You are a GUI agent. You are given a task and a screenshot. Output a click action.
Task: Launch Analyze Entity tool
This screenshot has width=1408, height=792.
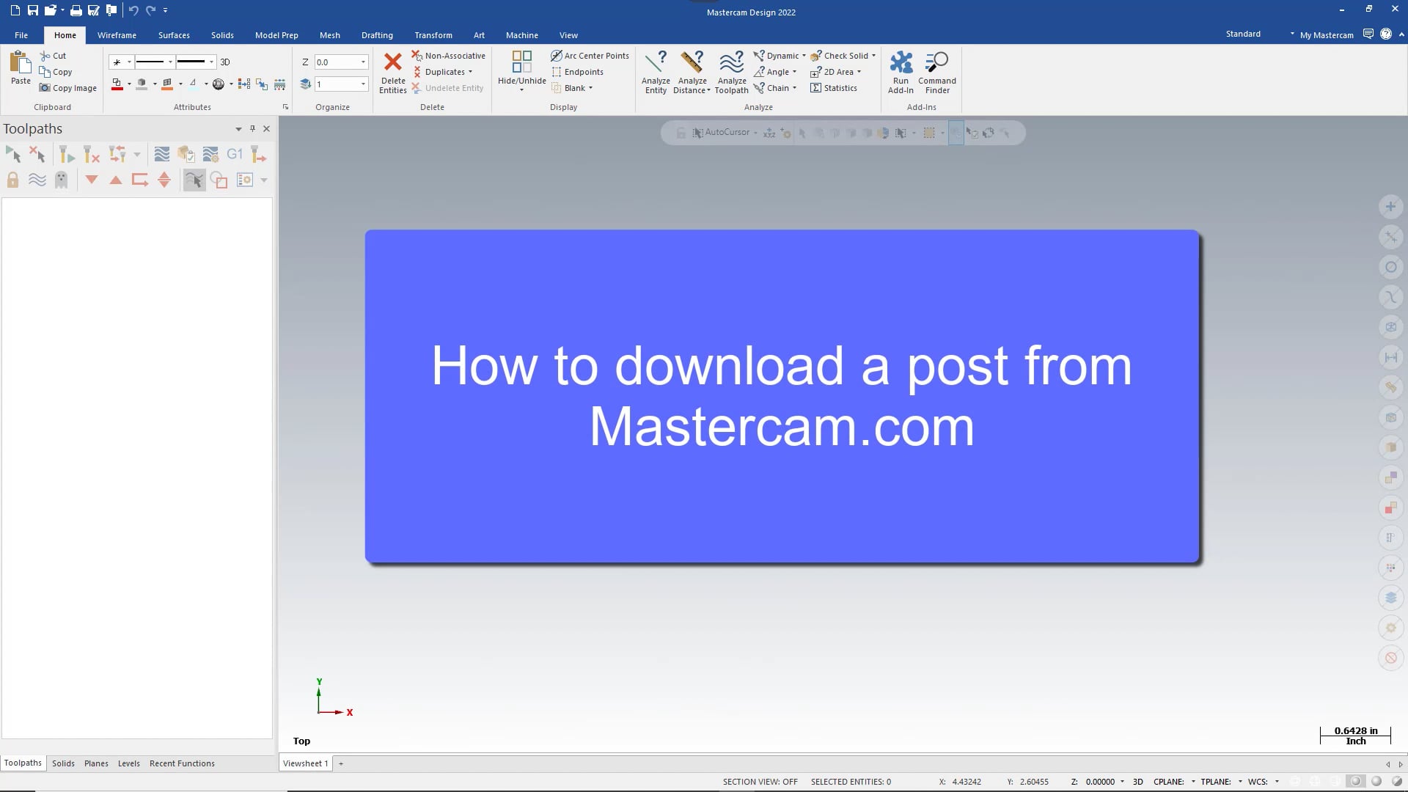(x=656, y=72)
